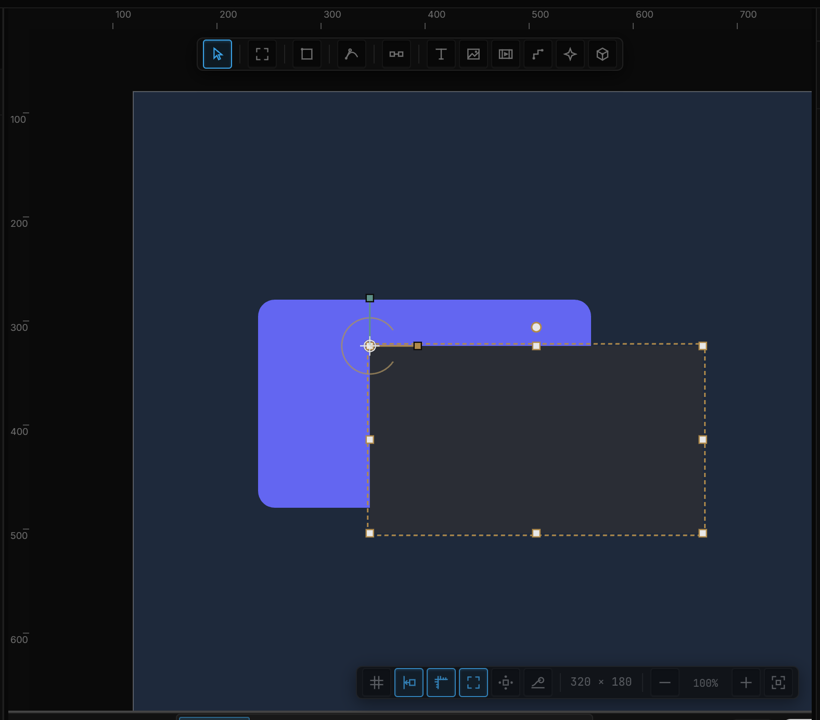The image size is (820, 720).
Task: Click the top-right corner handle of the selection
Action: coord(703,346)
